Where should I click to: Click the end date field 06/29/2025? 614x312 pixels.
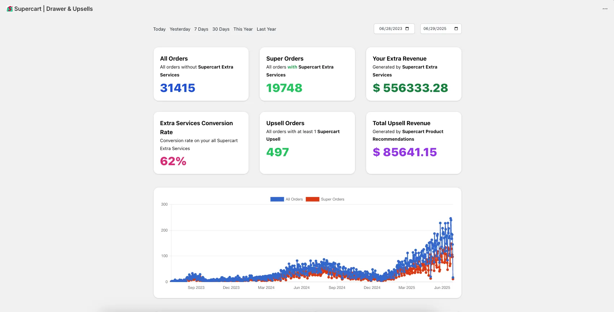(x=441, y=29)
